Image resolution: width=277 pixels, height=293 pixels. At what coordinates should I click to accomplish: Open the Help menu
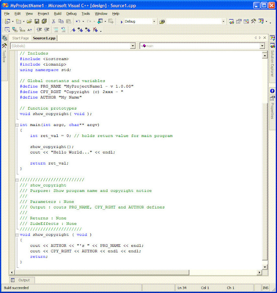coord(116,14)
